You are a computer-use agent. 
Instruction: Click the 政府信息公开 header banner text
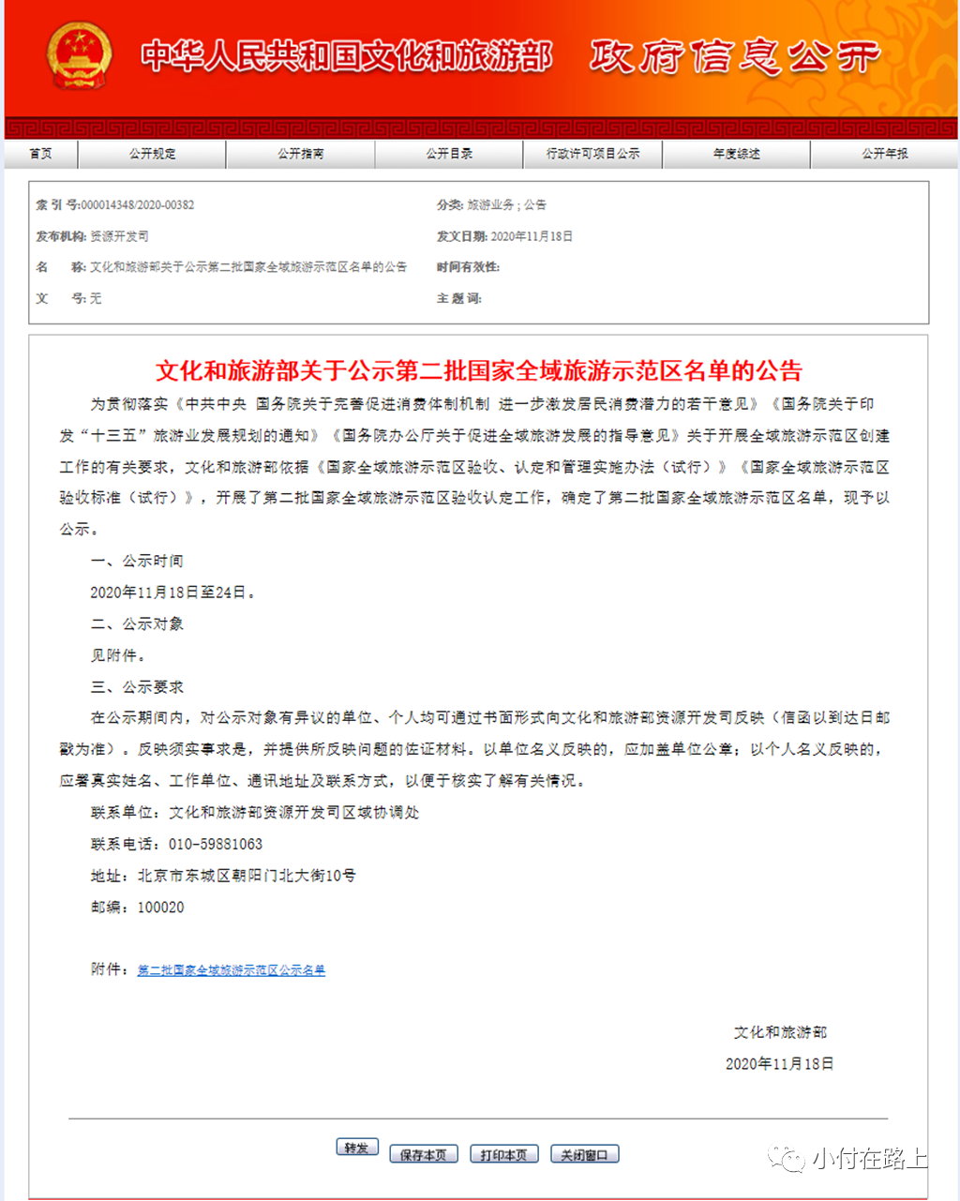[x=734, y=56]
